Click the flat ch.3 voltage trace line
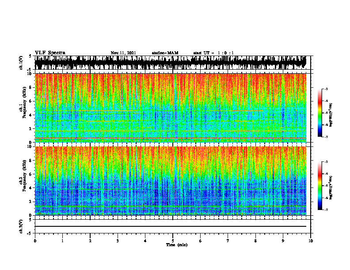The width and height of the screenshot is (350, 270). (x=170, y=226)
